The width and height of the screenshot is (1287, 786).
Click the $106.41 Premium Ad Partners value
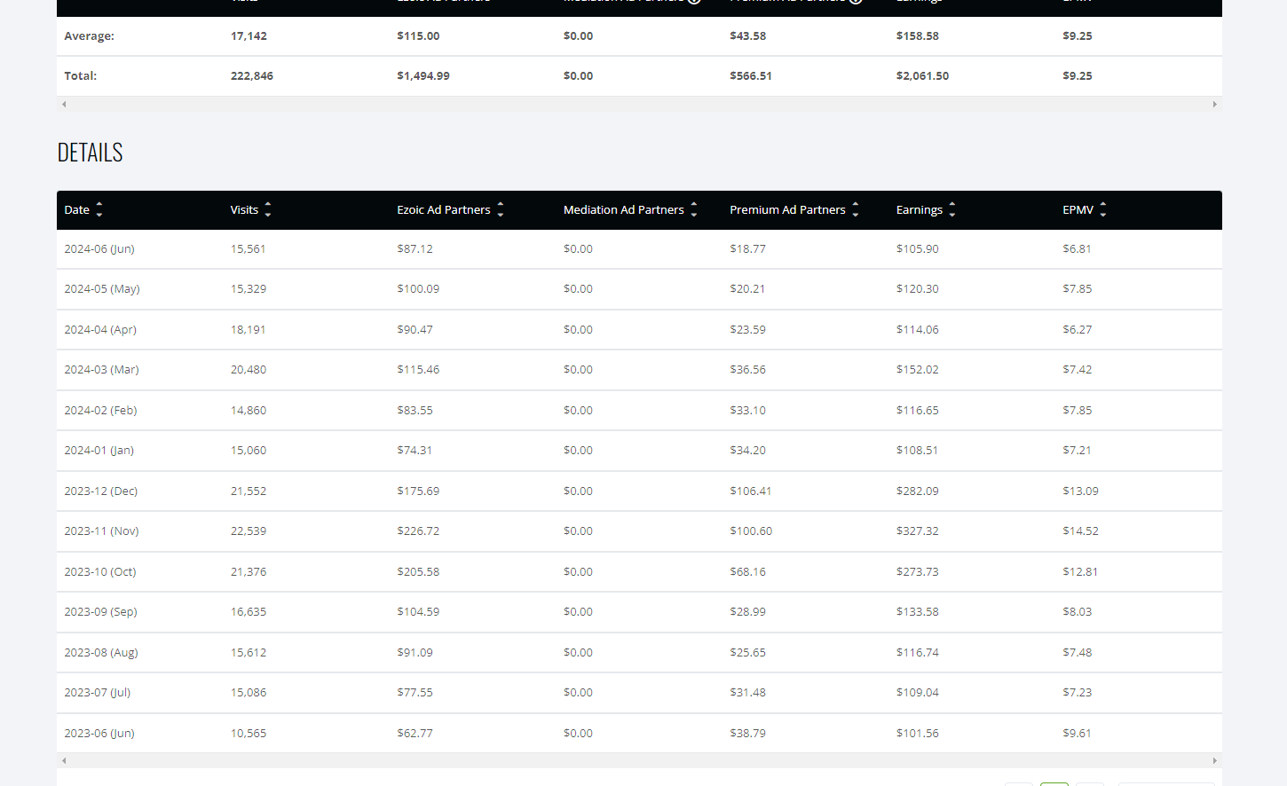point(751,491)
